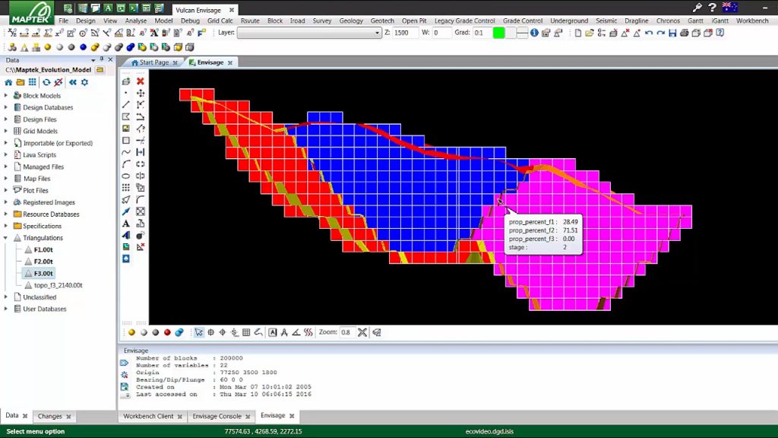The height and width of the screenshot is (438, 778).
Task: Toggle the angle snap button
Action: [296, 332]
